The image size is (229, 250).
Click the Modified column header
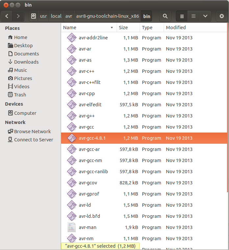tap(195, 28)
